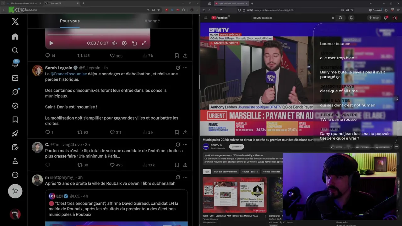Open X Home from the sidebar
Screen dimensions: 402x226
click(x=15, y=36)
